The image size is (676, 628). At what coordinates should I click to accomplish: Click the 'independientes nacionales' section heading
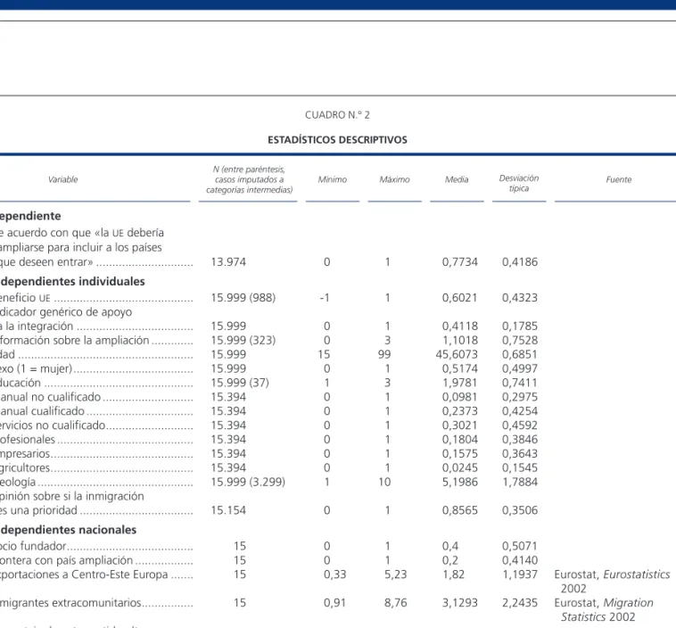68,530
